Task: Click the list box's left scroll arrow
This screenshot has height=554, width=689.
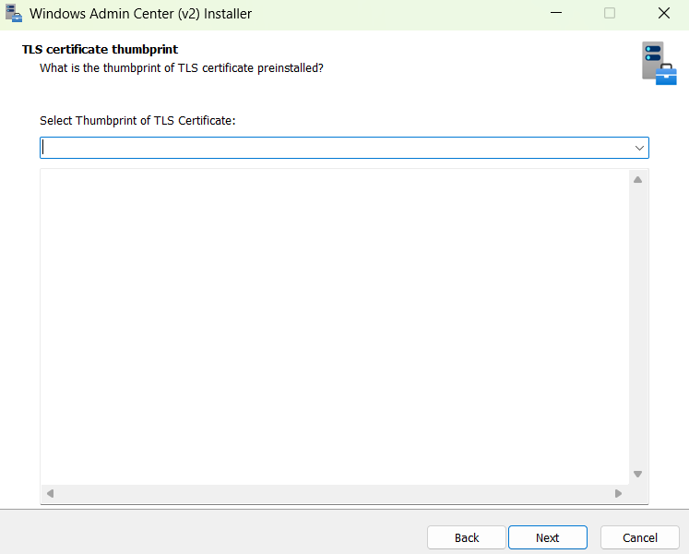Action: 50,494
